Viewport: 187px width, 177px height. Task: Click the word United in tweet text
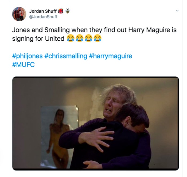[55, 39]
